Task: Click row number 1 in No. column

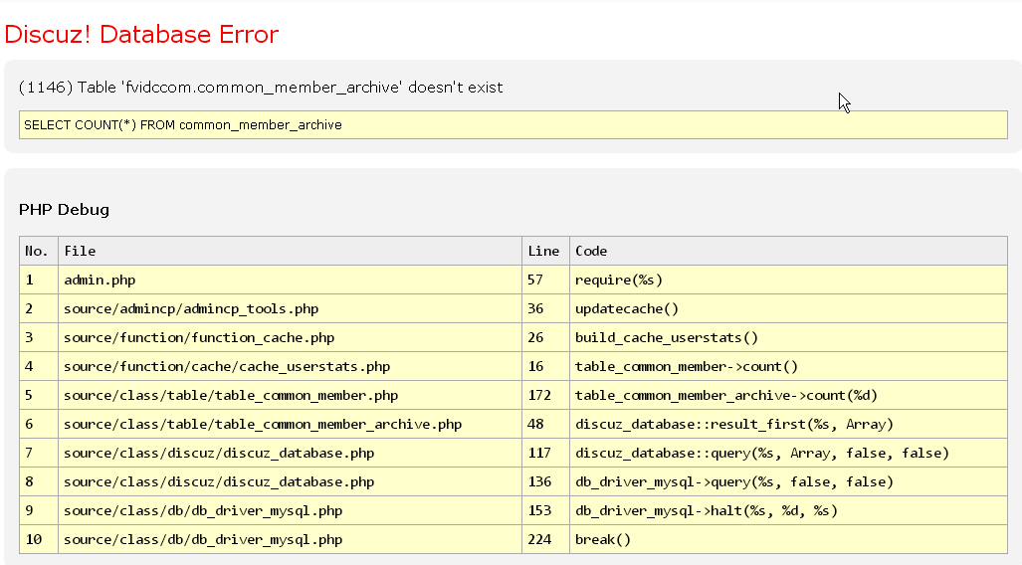Action: [29, 281]
